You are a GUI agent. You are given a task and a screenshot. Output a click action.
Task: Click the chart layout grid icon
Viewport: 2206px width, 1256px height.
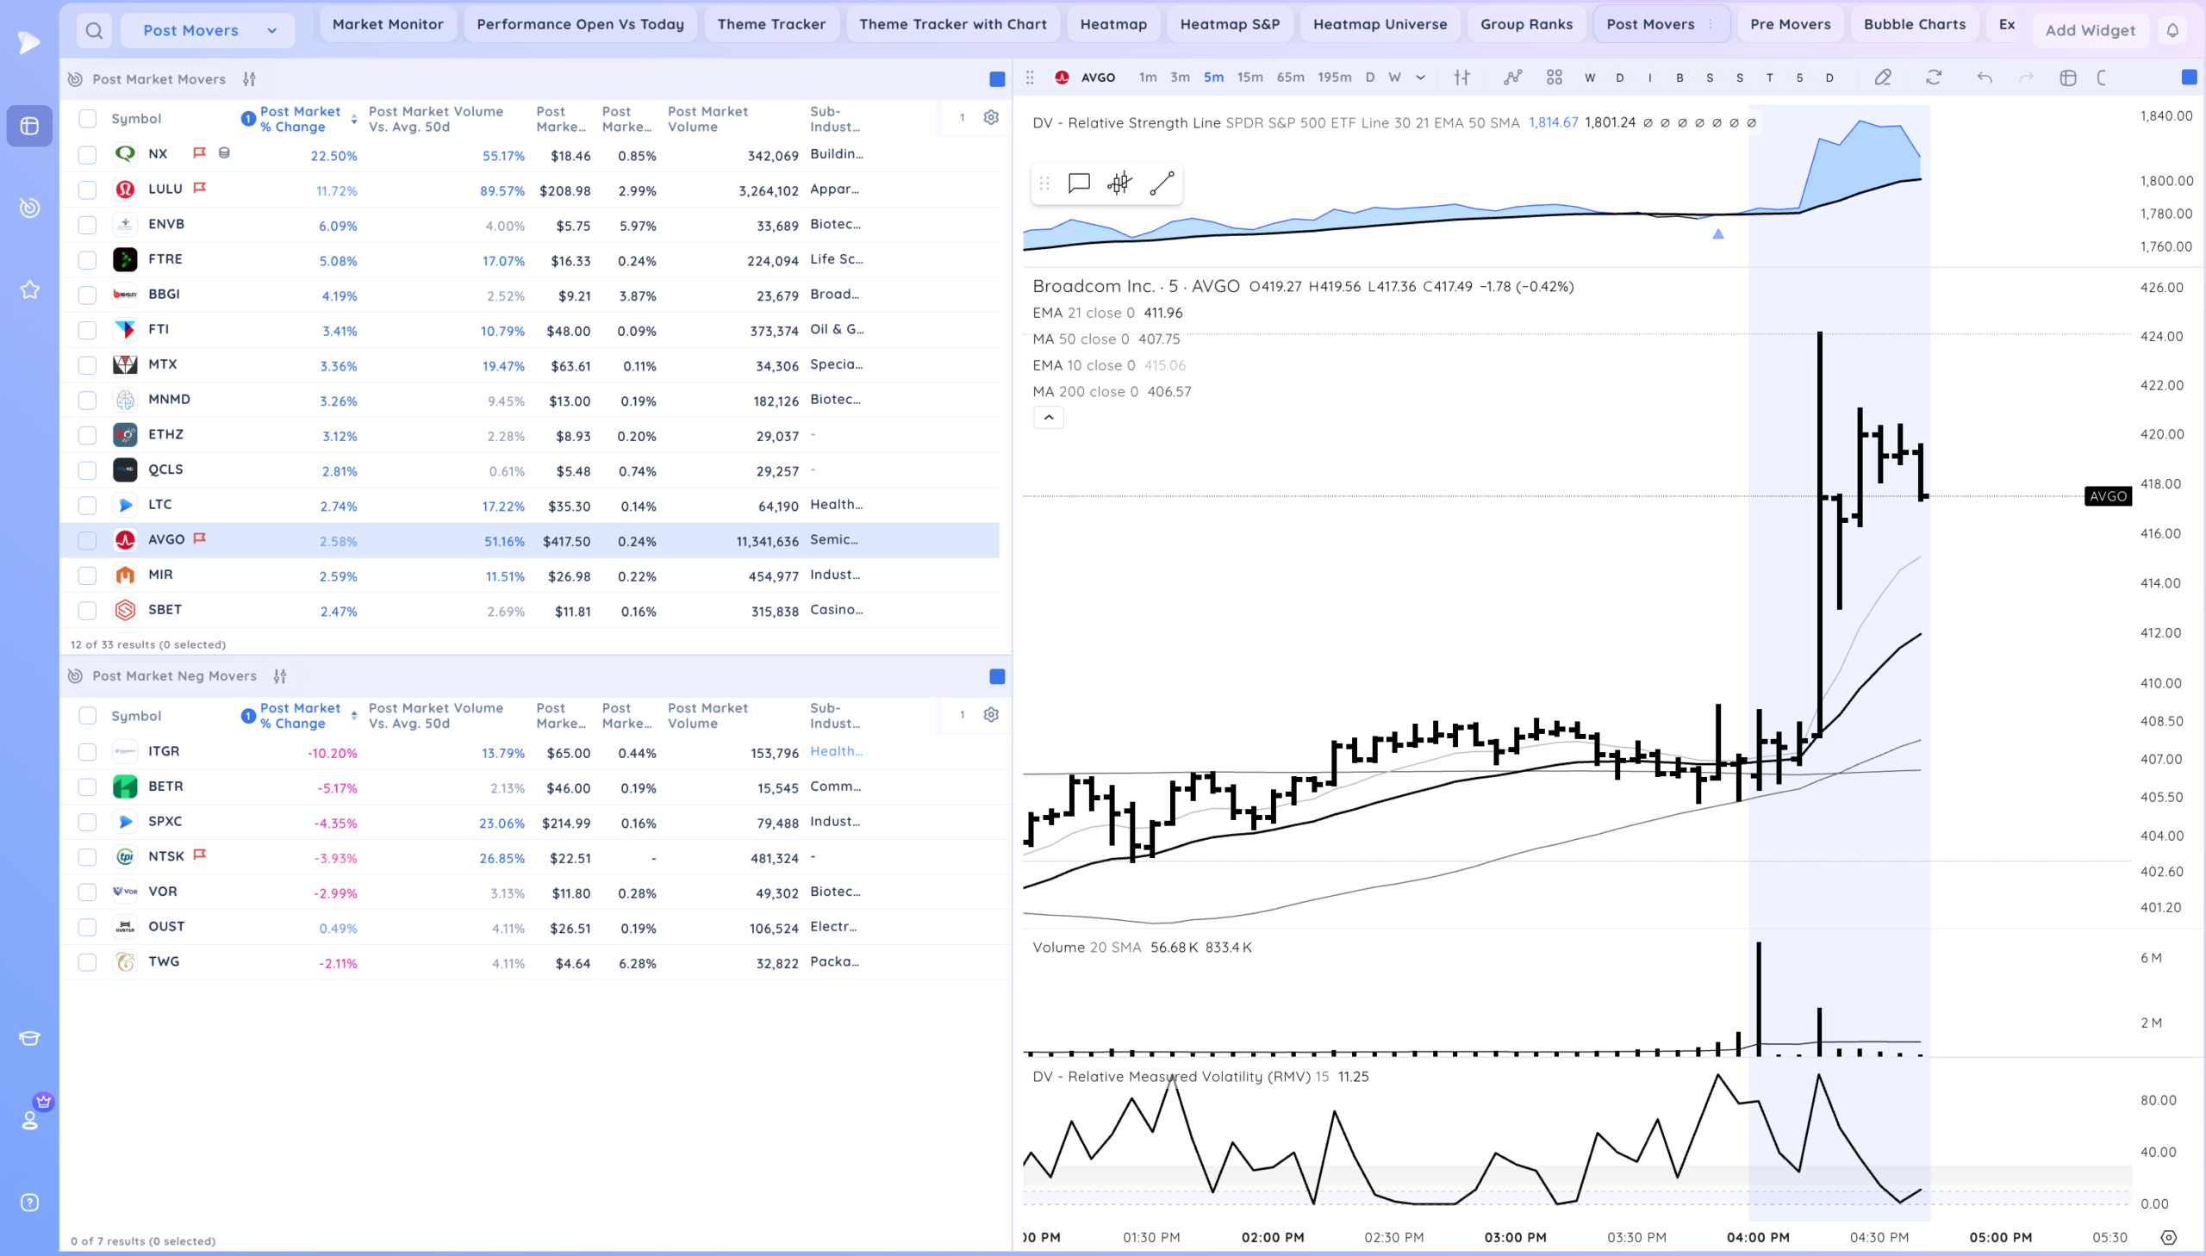1554,78
